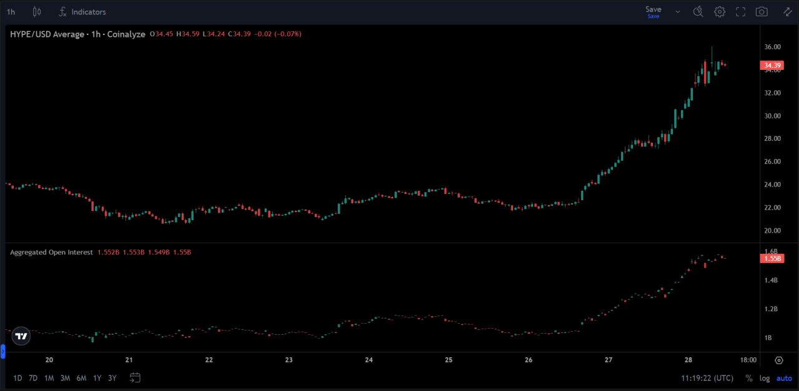This screenshot has width=799, height=391.
Task: Open the go-to-date calendar icon
Action: (135, 378)
